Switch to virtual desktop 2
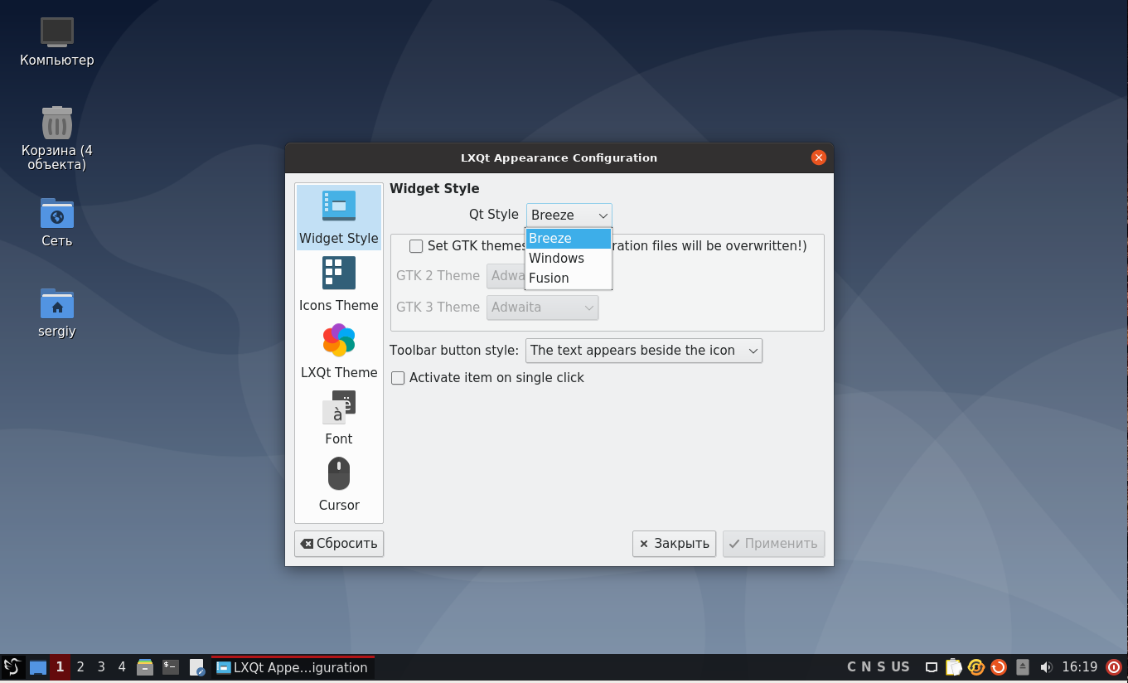The image size is (1128, 683). point(80,667)
